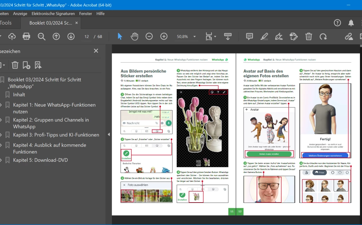Click the page number input field
362x225 pixels.
87,37
